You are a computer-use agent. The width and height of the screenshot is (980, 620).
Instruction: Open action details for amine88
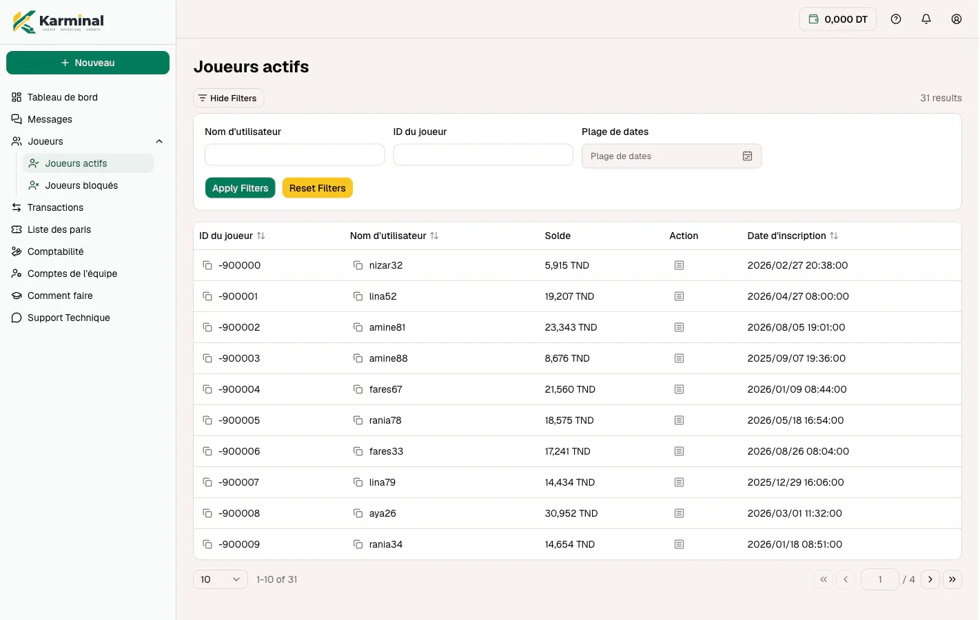tap(679, 358)
